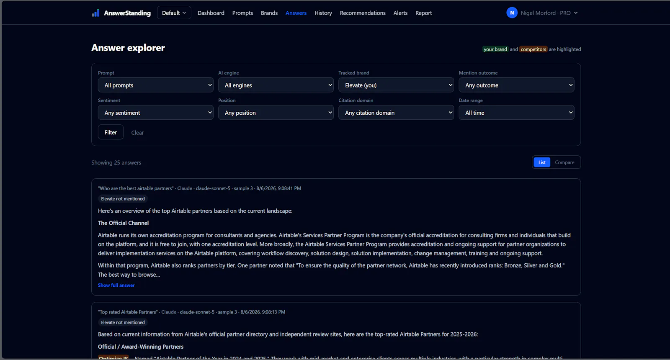
Task: Switch to List view
Action: tap(542, 162)
